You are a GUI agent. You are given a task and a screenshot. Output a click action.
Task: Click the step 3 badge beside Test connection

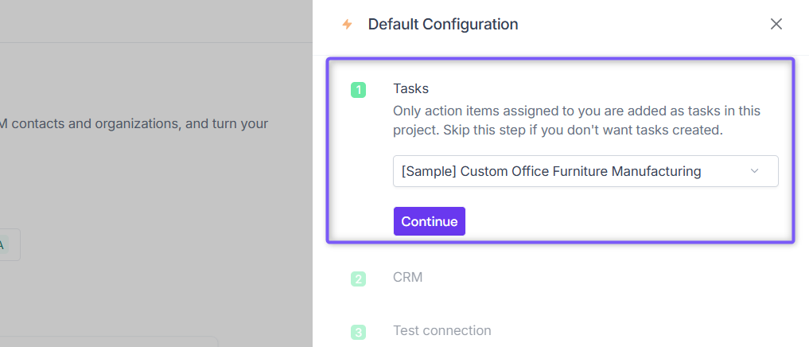[358, 332]
